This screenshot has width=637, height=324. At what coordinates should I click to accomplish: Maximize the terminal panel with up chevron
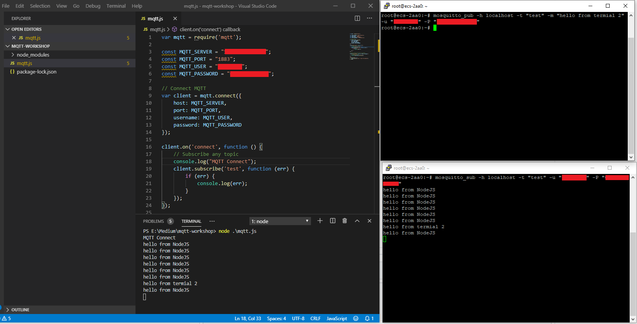pos(357,221)
